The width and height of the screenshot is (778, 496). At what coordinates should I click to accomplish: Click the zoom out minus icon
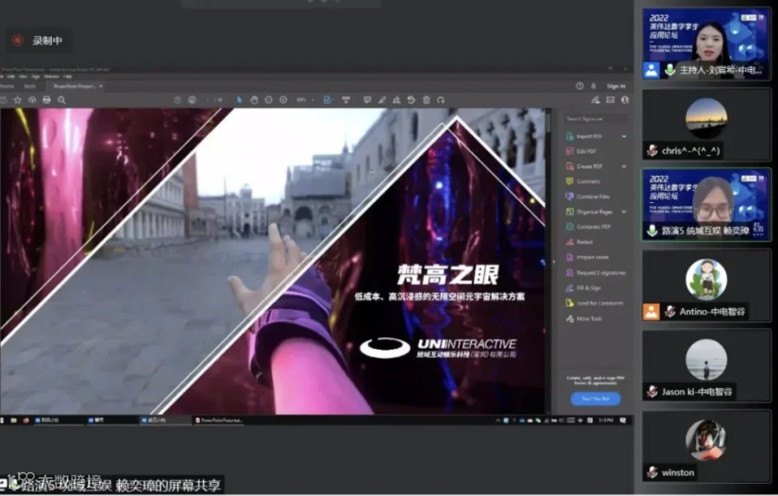click(269, 99)
